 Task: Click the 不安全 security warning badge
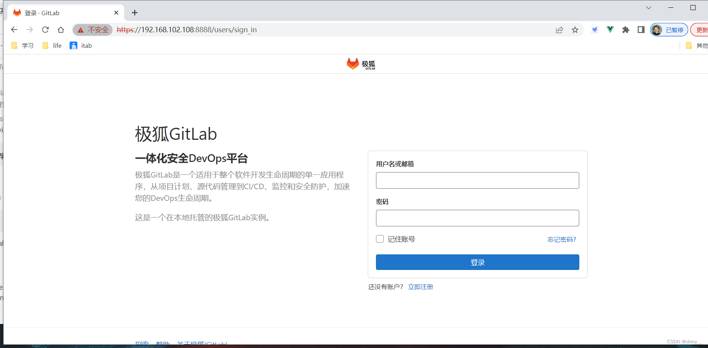tap(93, 30)
